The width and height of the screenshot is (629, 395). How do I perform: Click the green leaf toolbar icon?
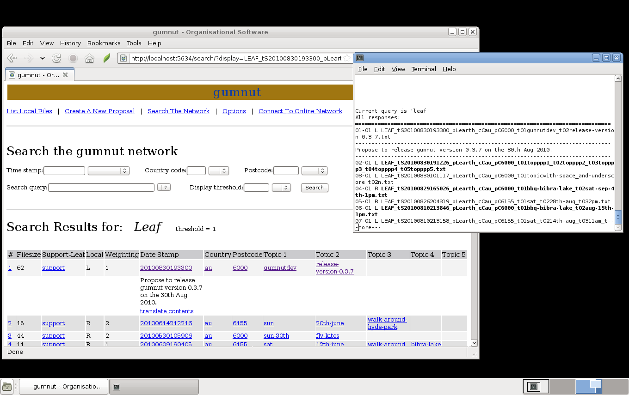tap(106, 58)
